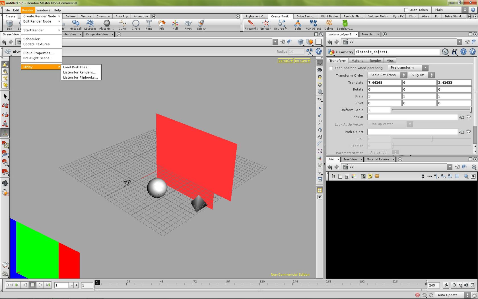This screenshot has height=299, width=478.
Task: Stop timeline playback
Action: click(x=32, y=285)
